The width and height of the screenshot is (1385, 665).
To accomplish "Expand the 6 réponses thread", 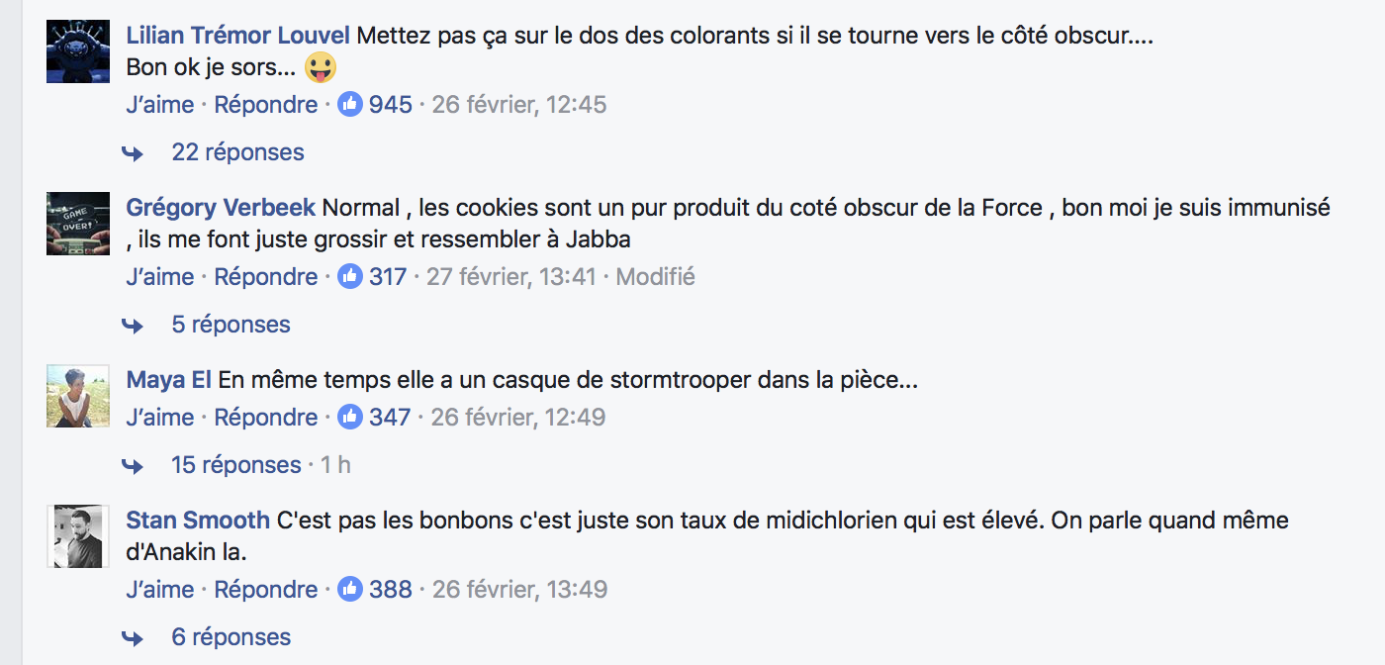I will coord(231,637).
